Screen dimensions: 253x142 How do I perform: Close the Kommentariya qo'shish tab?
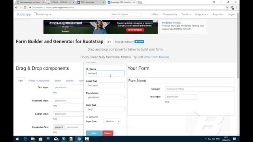click(43, 2)
